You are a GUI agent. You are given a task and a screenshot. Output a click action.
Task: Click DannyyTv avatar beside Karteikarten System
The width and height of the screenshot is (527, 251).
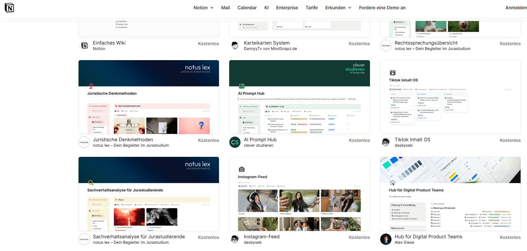tap(235, 45)
